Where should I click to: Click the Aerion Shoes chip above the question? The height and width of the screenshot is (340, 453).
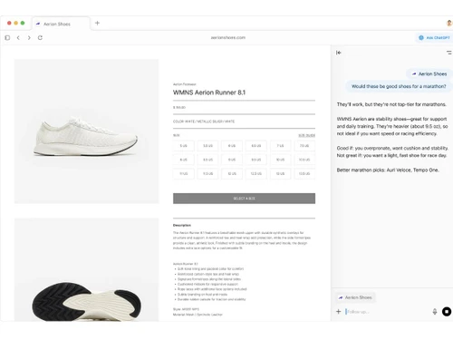point(429,73)
